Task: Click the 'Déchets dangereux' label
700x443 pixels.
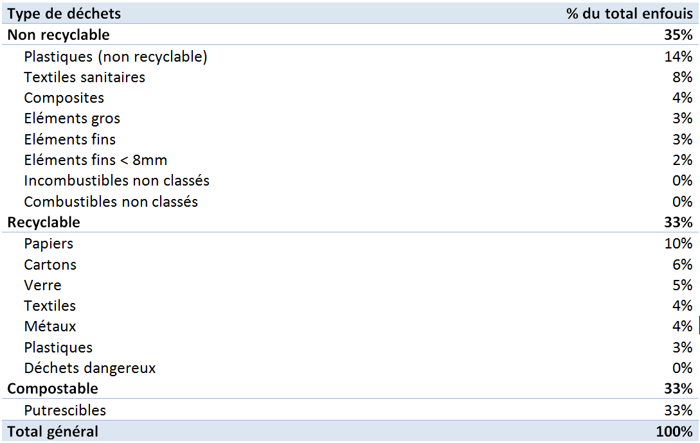Action: (x=90, y=368)
